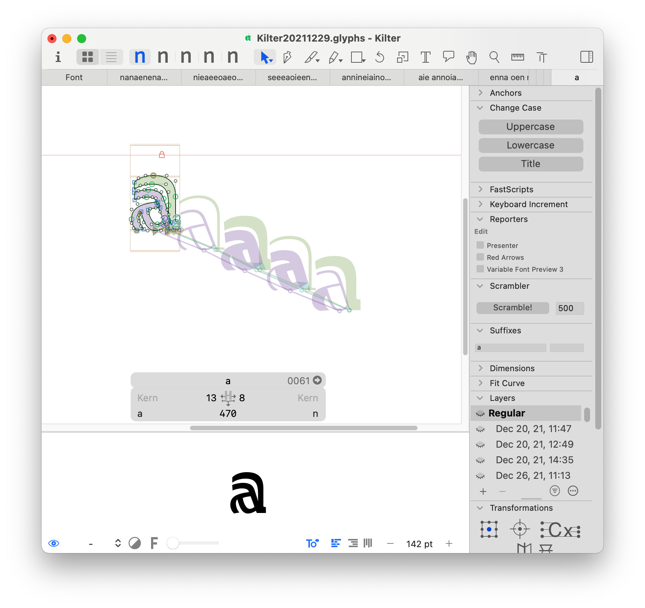Click the Uppercase button

tap(530, 127)
